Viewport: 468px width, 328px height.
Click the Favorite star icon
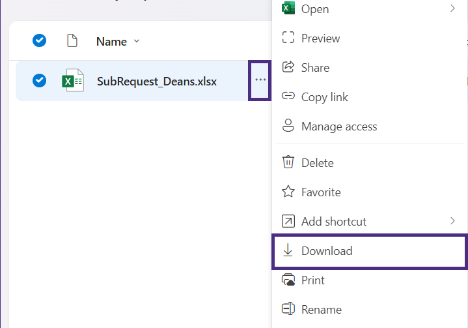click(288, 192)
